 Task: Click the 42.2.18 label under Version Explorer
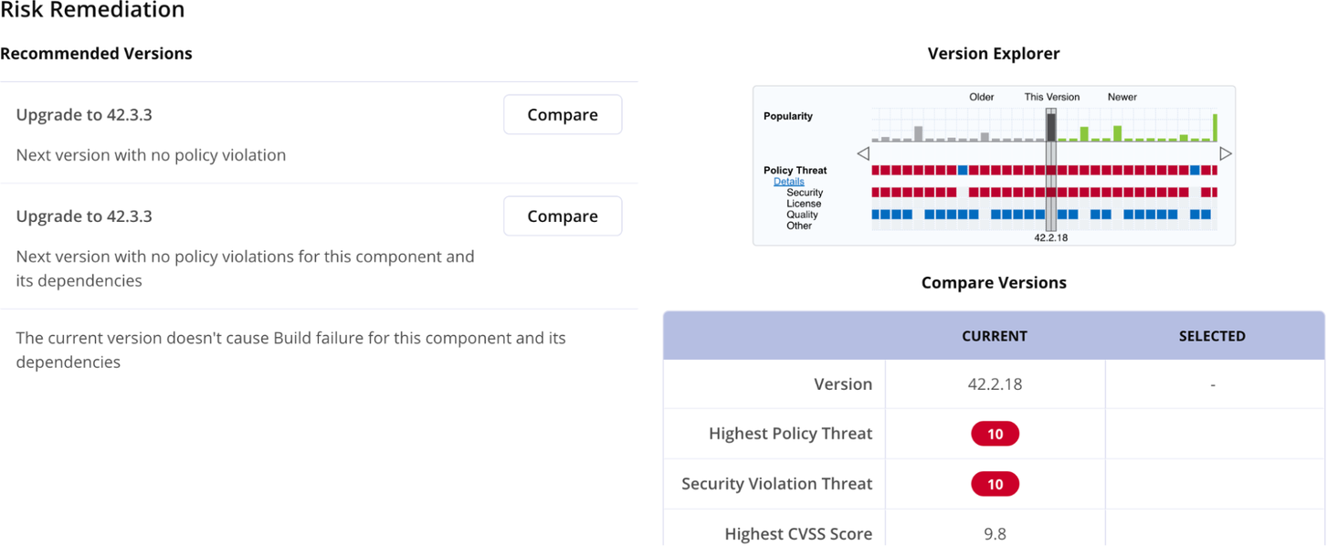pos(1051,237)
